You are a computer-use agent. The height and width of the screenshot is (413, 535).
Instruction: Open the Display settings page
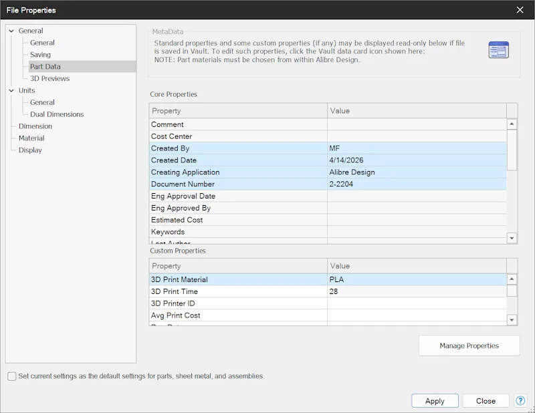click(x=30, y=150)
